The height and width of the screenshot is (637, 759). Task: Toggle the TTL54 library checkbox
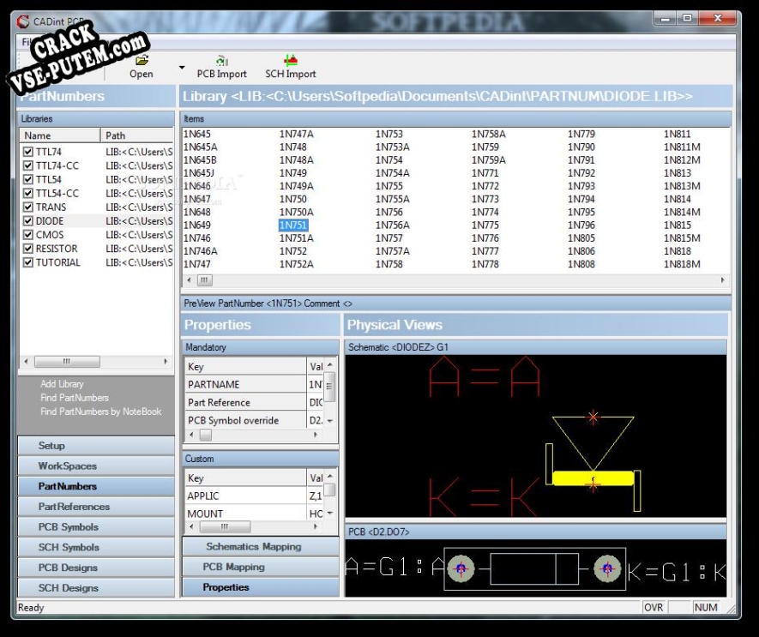(x=28, y=179)
